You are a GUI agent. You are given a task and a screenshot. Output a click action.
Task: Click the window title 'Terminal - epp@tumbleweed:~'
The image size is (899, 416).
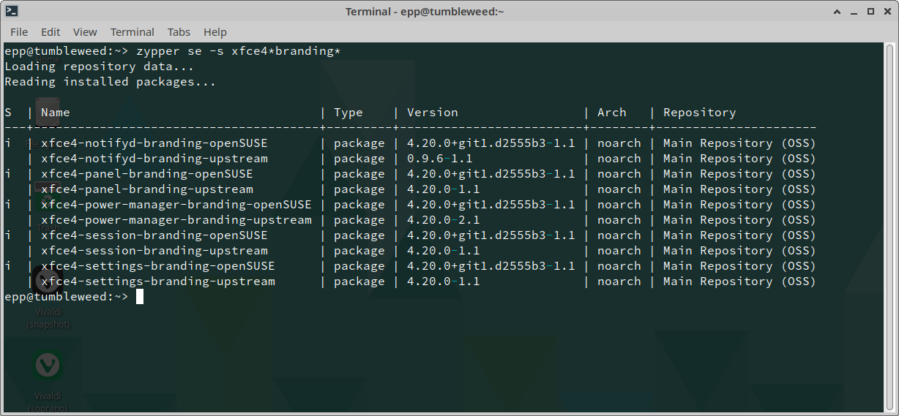pyautogui.click(x=425, y=11)
